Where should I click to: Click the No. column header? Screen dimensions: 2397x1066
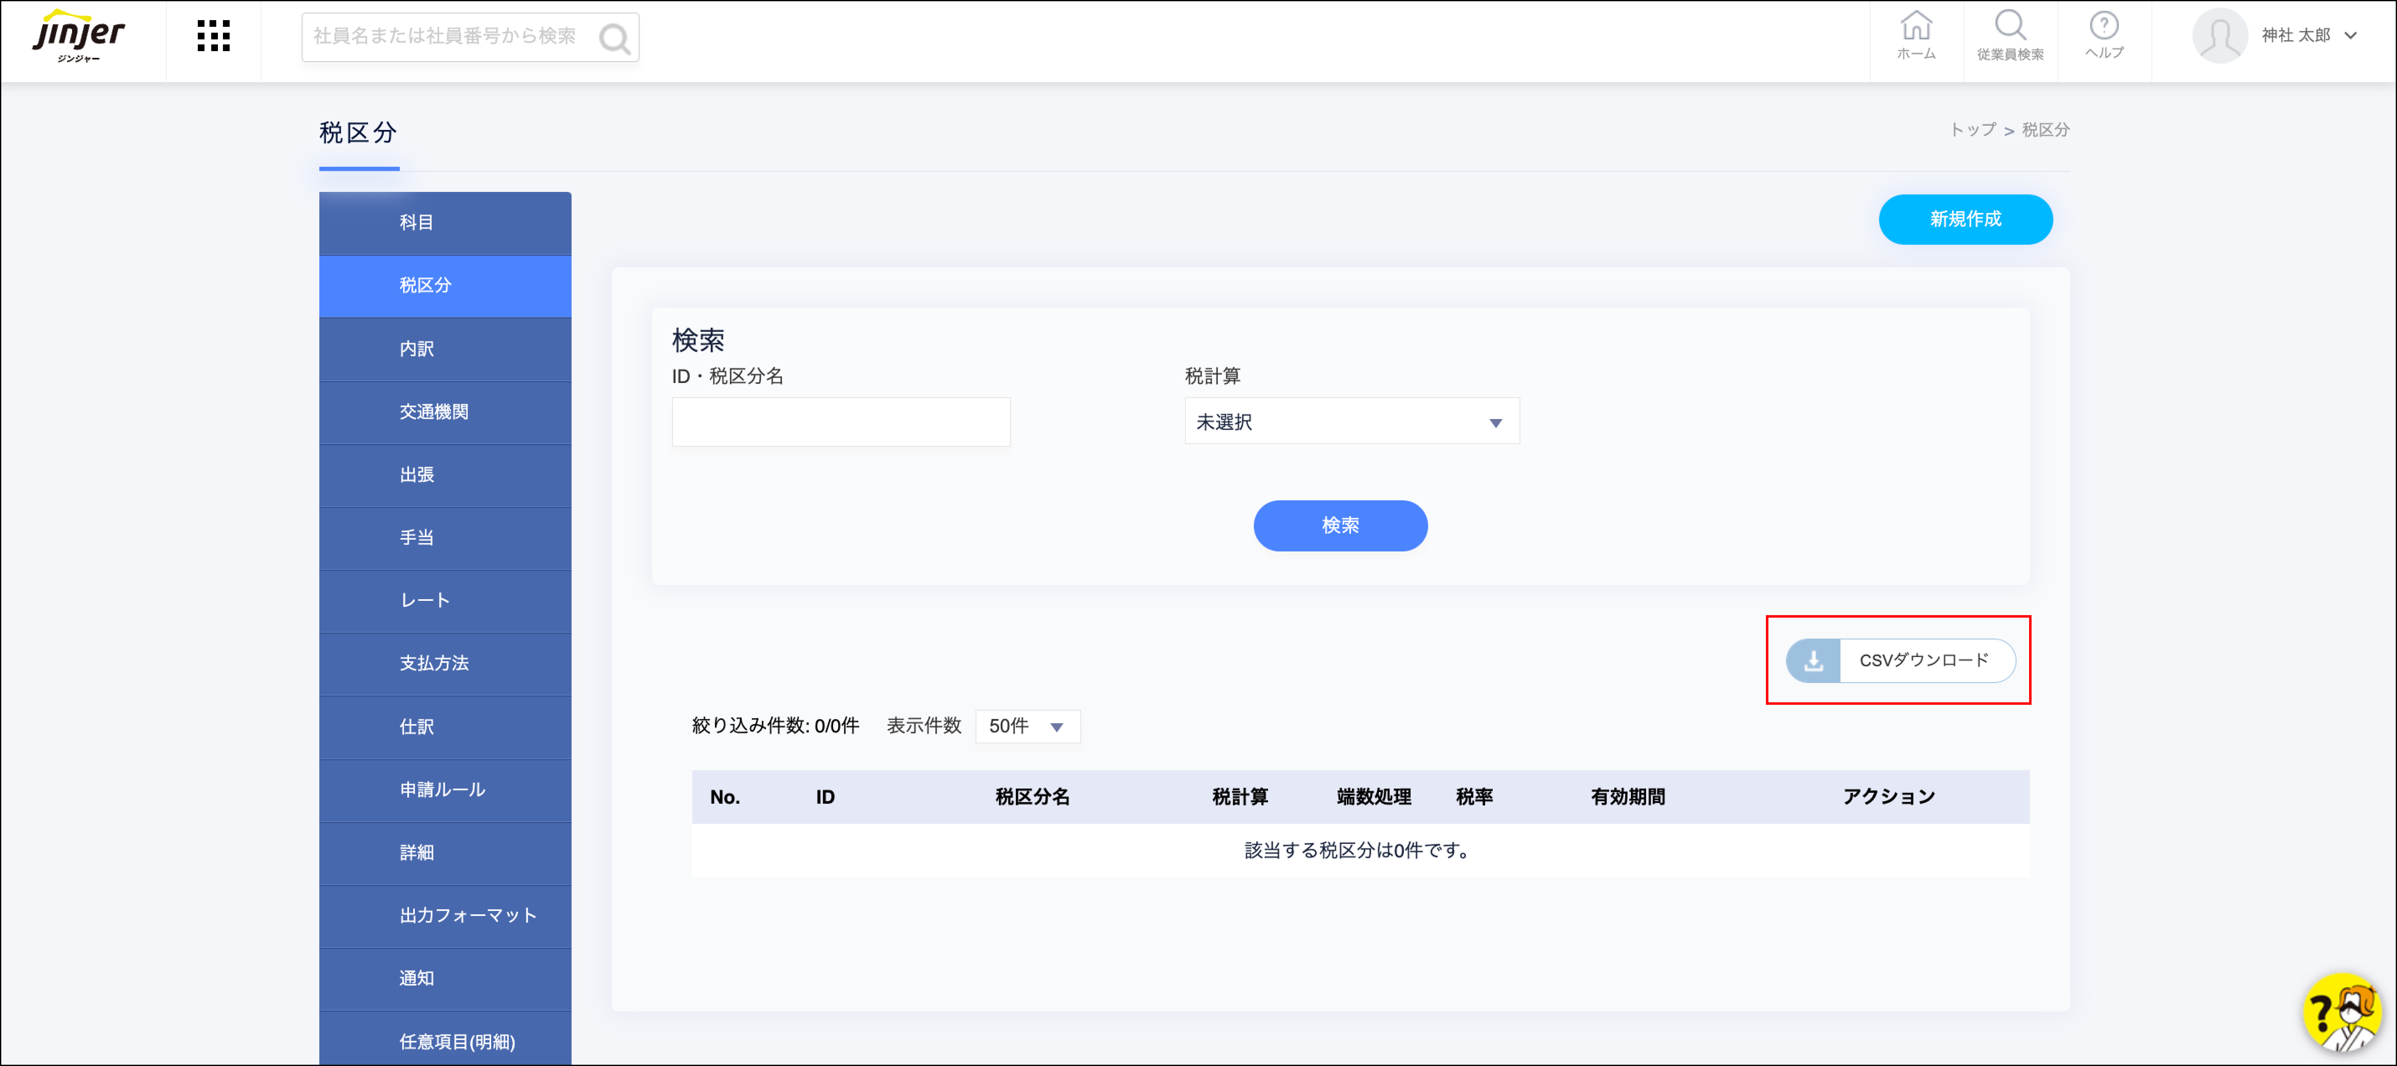pyautogui.click(x=725, y=797)
